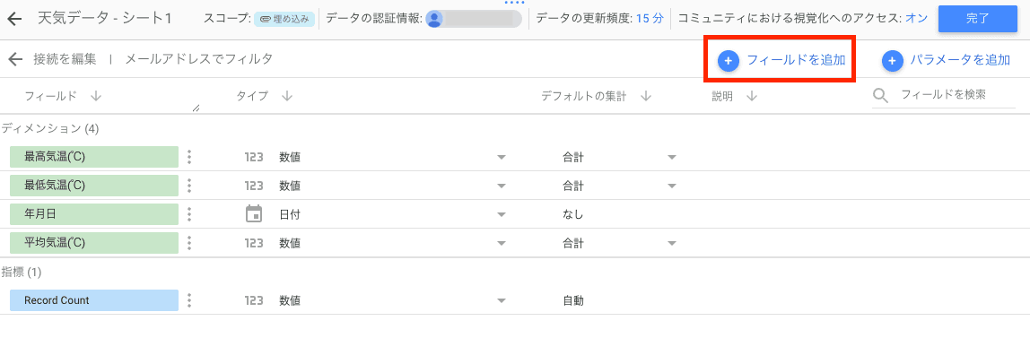
Task: Open three-dot menu for 最低気温(℃) field
Action: point(189,186)
